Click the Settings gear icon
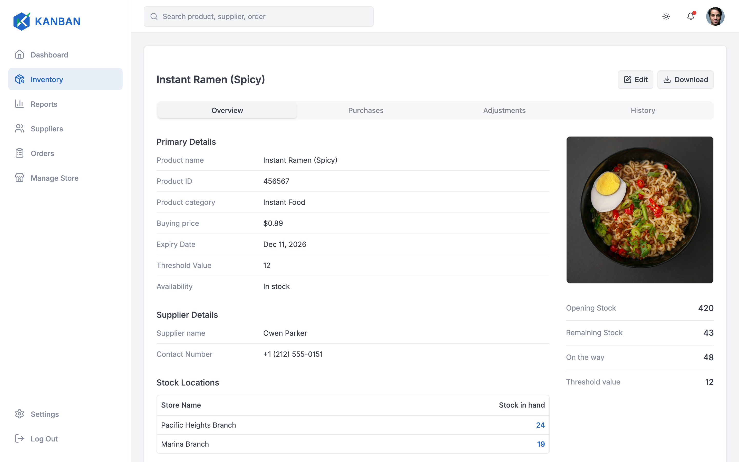 coord(20,414)
